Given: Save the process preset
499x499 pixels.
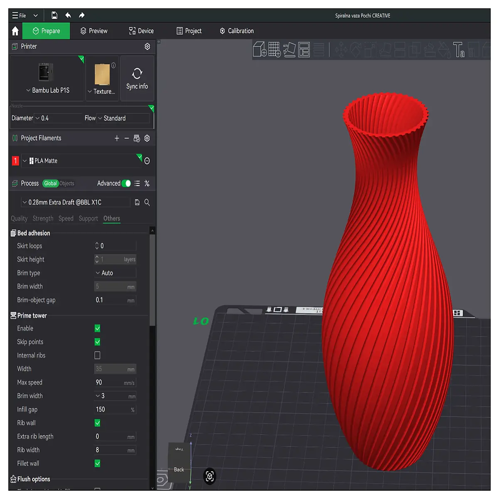Looking at the screenshot, I should [x=137, y=203].
